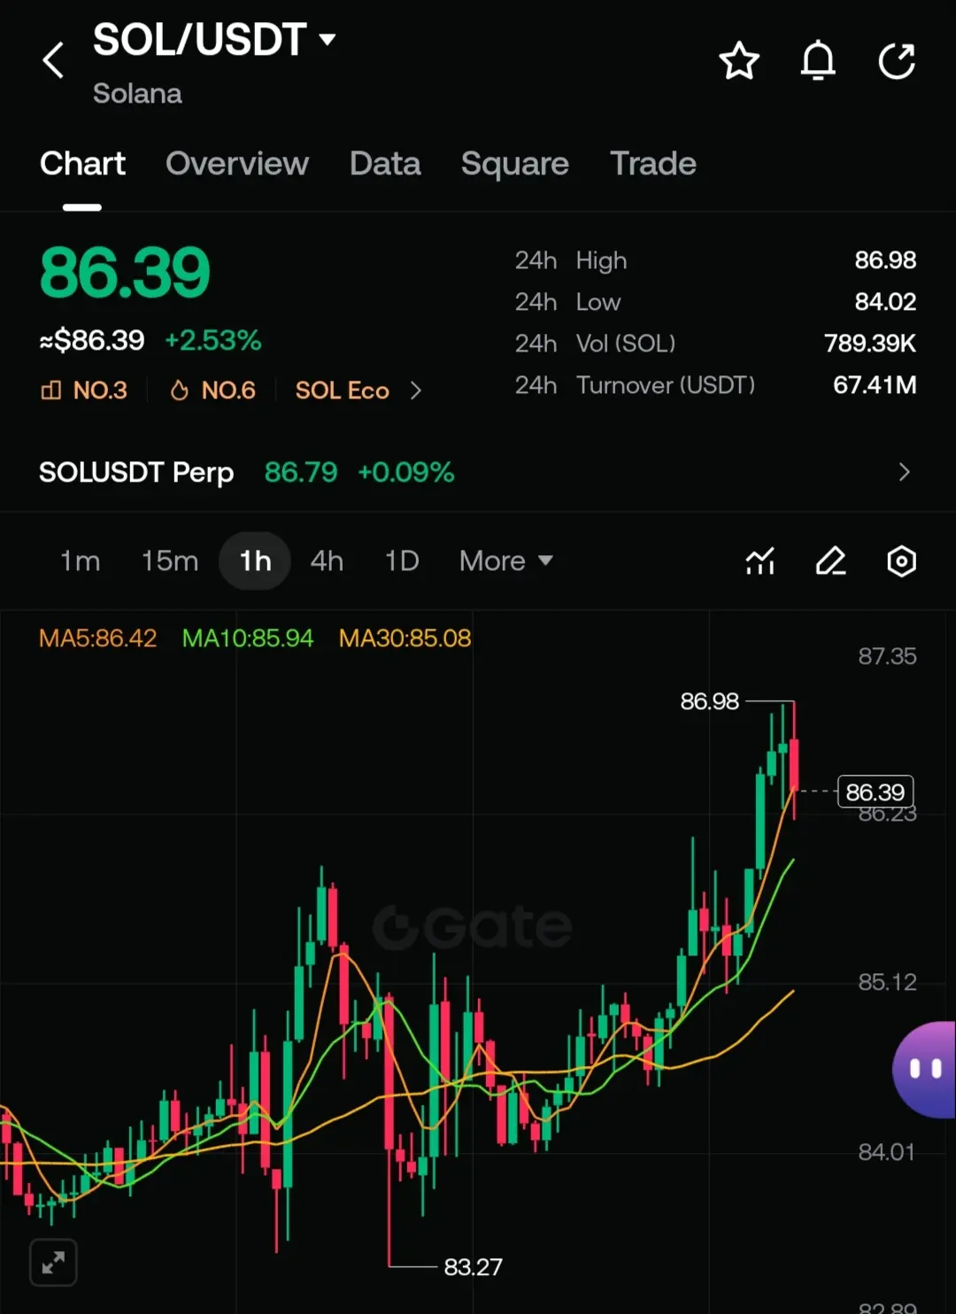
Task: Open chart settings hexagon icon
Action: [901, 561]
